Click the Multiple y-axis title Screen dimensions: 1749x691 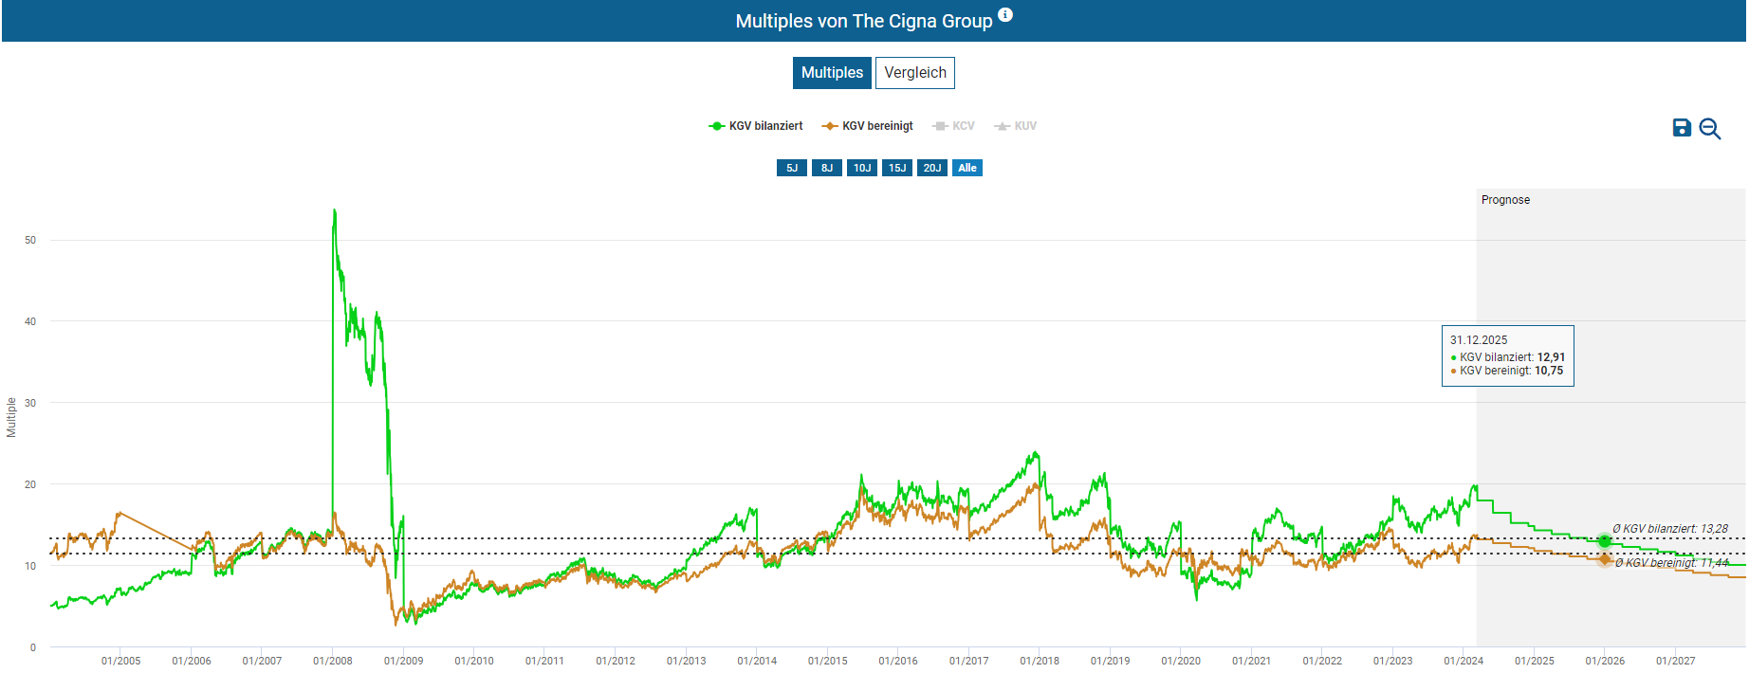(x=11, y=417)
